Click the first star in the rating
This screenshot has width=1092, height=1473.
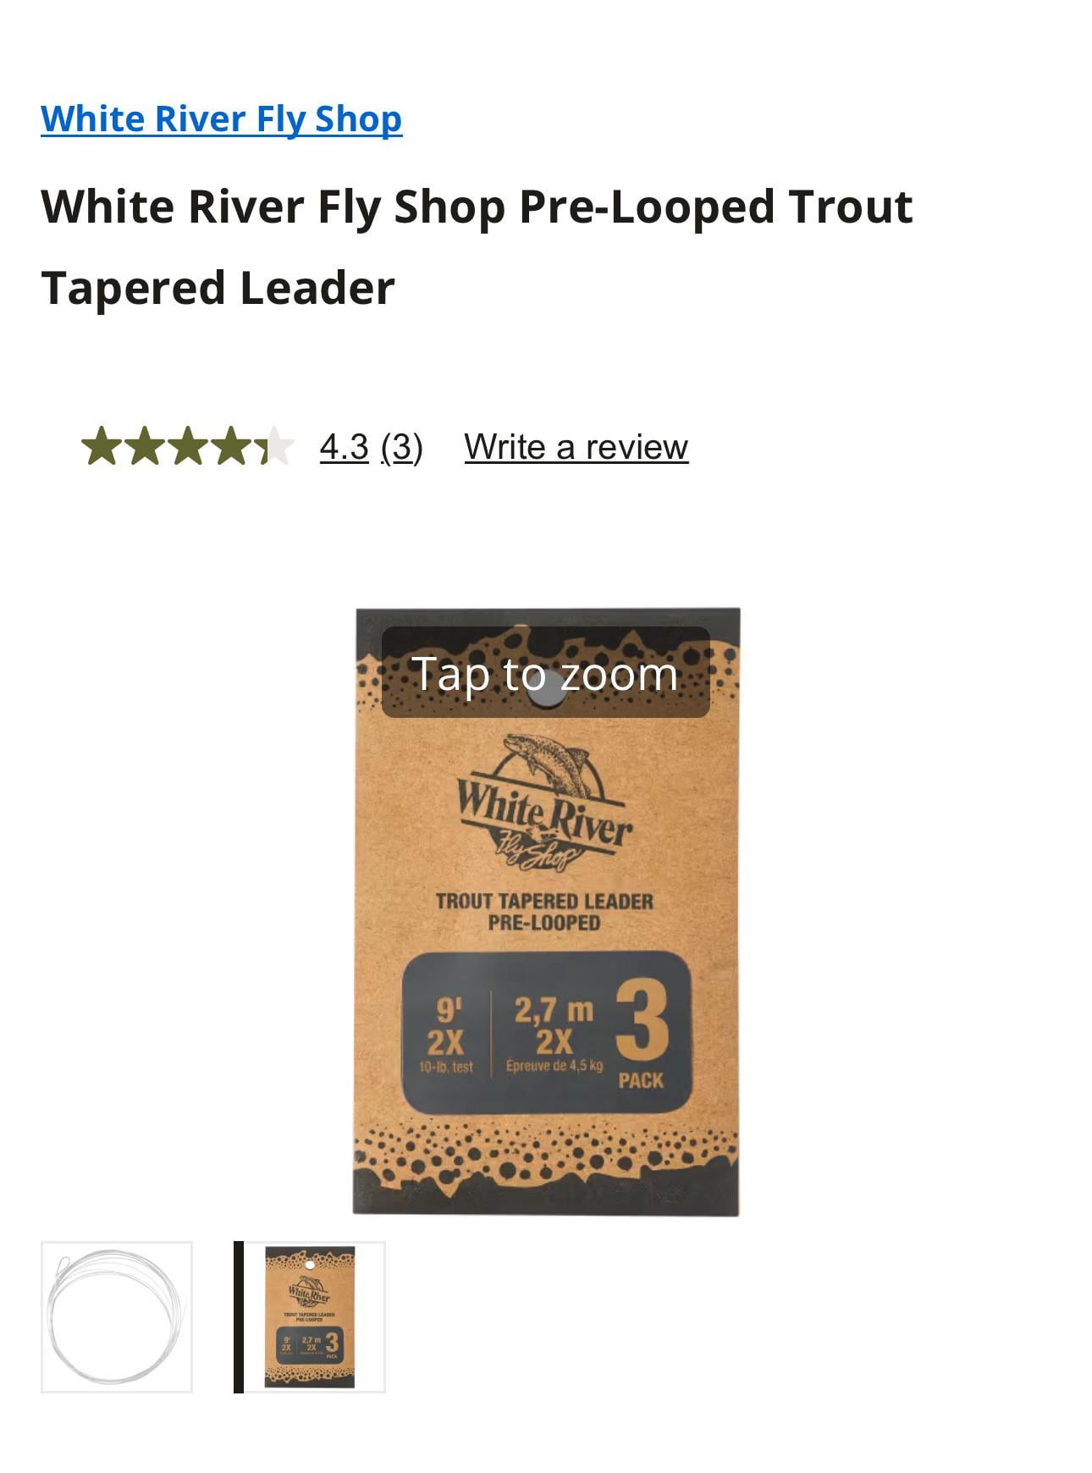(x=102, y=446)
